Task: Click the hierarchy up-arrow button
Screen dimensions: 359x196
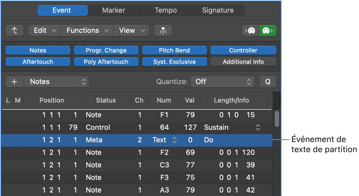Action: click(x=15, y=31)
